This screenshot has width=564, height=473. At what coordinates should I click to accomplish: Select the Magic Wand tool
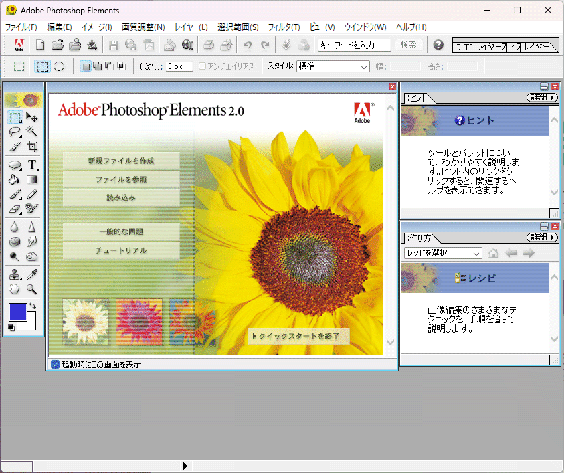tap(31, 132)
